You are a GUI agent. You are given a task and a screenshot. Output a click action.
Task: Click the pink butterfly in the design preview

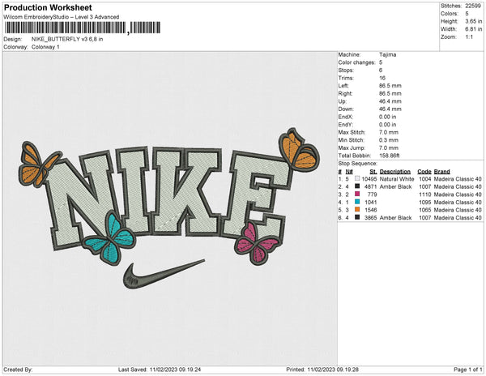tap(258, 243)
